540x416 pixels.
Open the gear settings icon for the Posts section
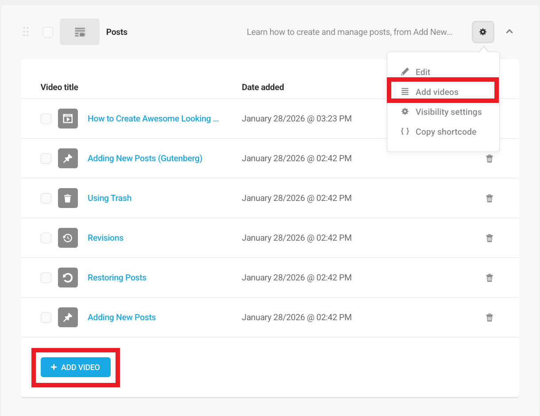tap(482, 31)
